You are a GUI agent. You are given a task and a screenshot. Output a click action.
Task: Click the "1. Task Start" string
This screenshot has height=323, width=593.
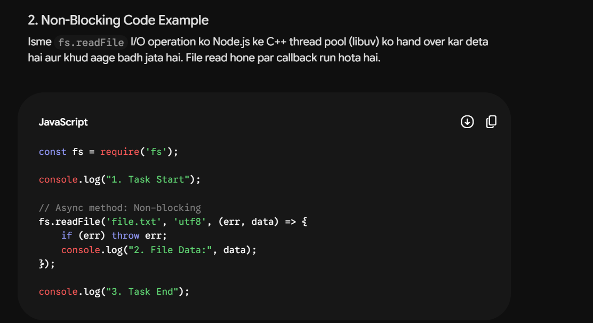point(148,179)
